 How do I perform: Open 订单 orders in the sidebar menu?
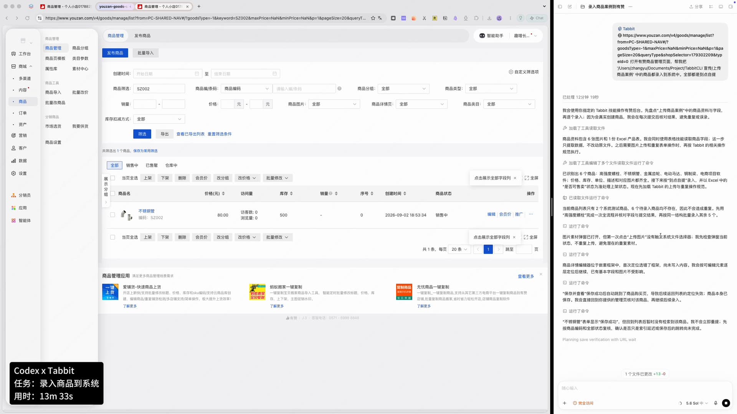click(x=23, y=113)
